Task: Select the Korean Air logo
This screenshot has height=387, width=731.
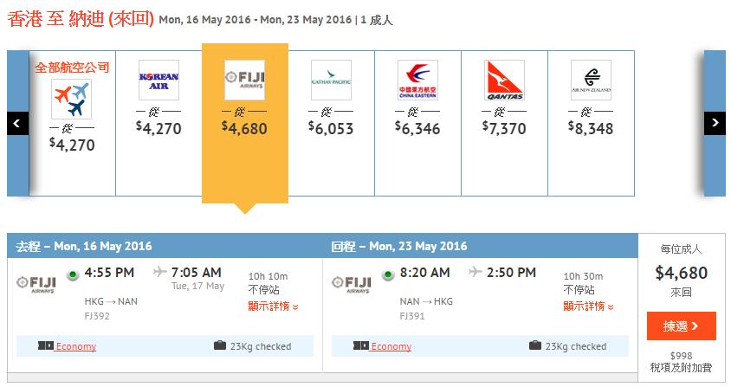Action: tap(158, 80)
